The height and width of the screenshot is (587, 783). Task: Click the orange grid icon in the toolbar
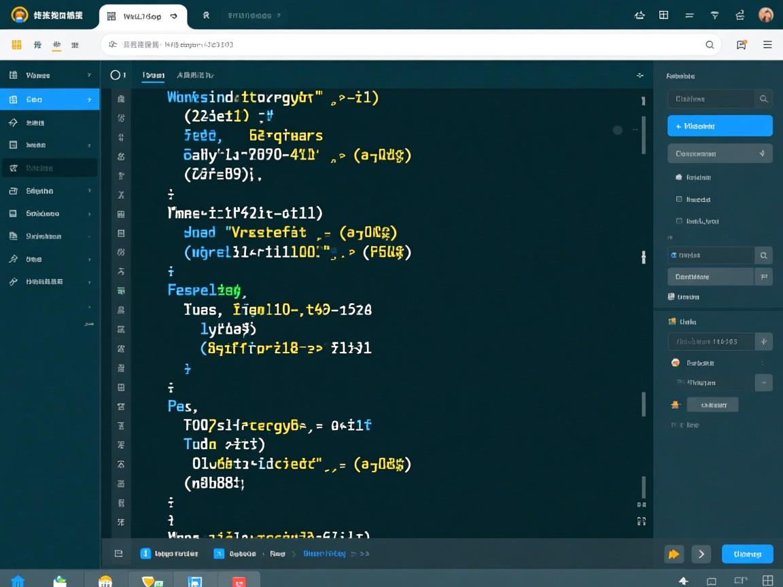point(17,45)
